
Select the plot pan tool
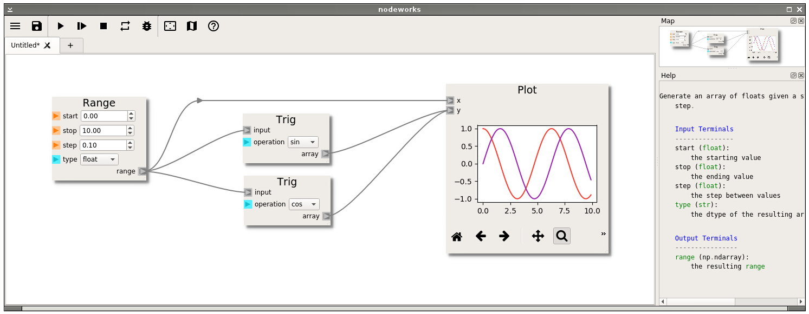[x=538, y=236]
